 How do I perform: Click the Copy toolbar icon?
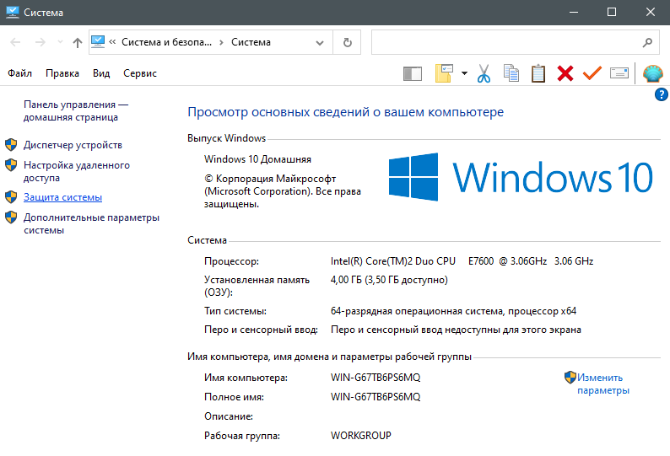[511, 74]
